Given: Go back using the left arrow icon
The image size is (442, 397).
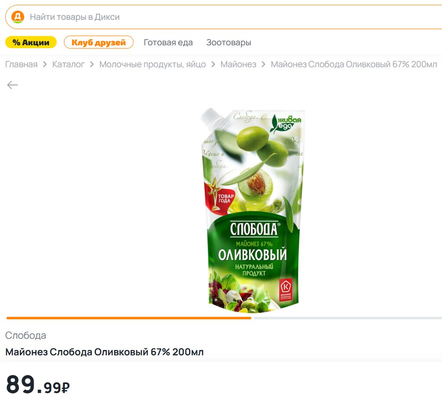Looking at the screenshot, I should 13,85.
